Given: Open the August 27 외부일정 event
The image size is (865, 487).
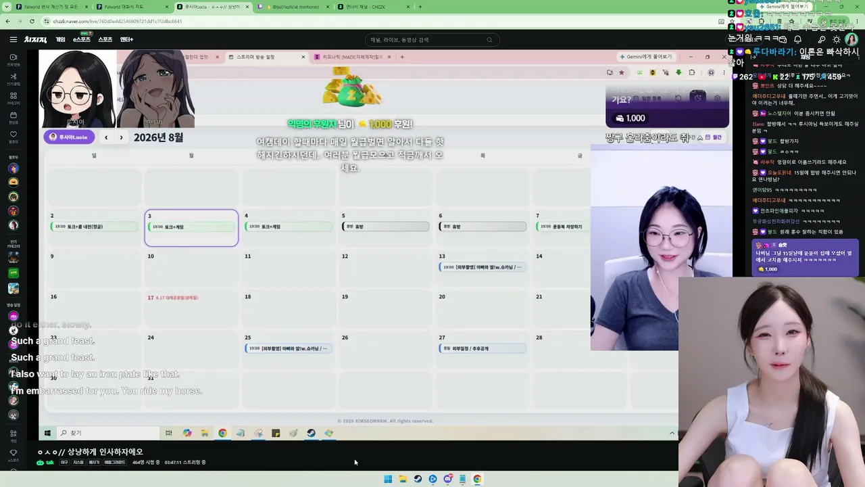Looking at the screenshot, I should [x=483, y=348].
